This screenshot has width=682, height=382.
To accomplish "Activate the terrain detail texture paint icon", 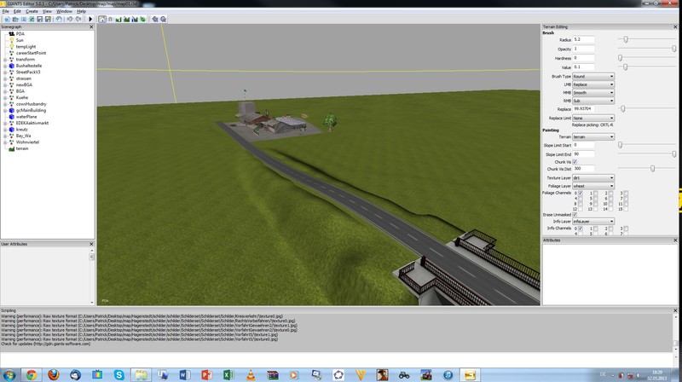I will click(126, 19).
